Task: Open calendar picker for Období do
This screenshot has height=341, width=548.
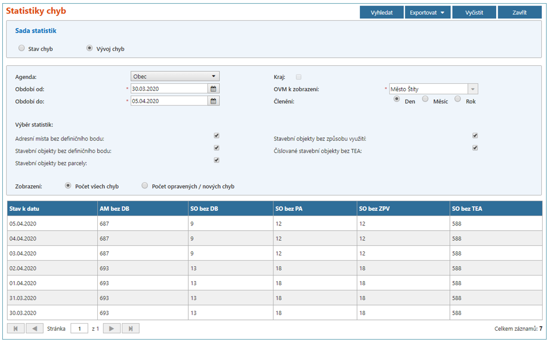Action: pos(213,101)
